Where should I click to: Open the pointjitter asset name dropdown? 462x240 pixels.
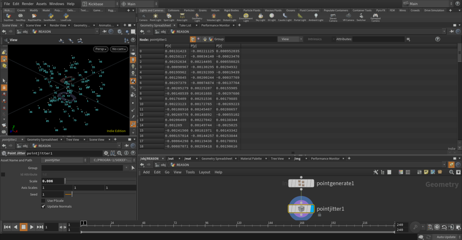coord(65,160)
